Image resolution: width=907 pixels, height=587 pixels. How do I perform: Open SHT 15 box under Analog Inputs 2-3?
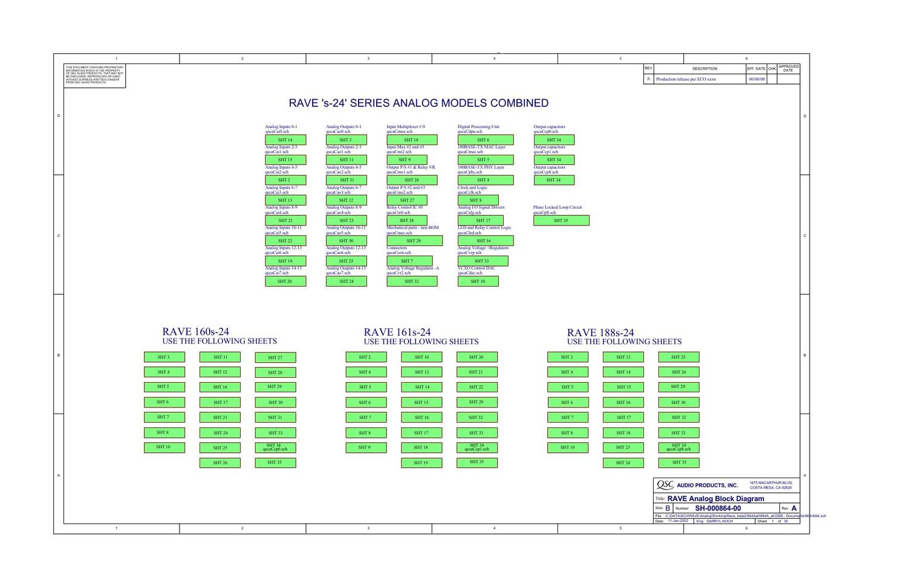(285, 160)
